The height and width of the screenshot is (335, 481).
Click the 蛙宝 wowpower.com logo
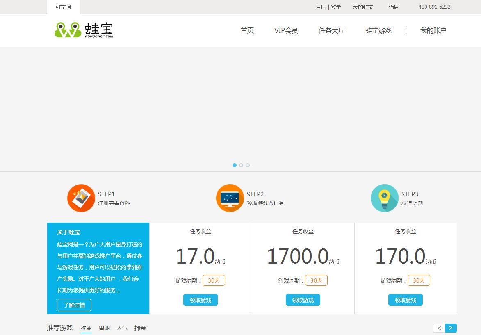pyautogui.click(x=84, y=30)
